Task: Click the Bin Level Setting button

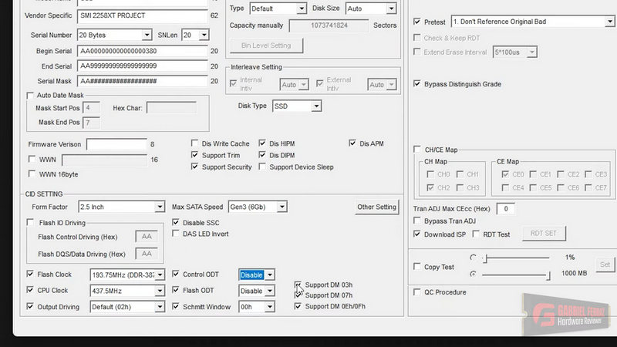Action: 266,45
